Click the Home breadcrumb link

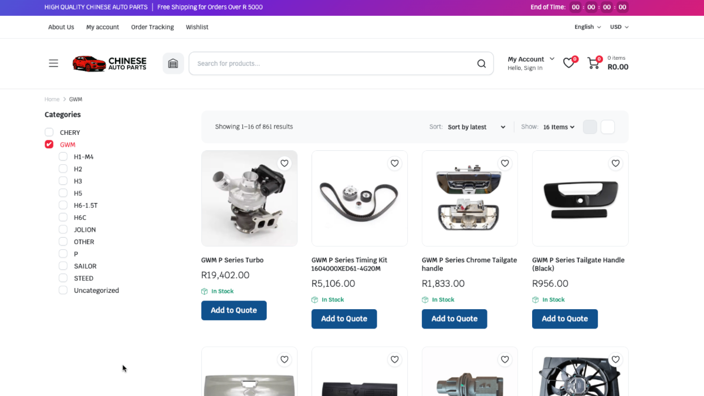click(x=52, y=99)
